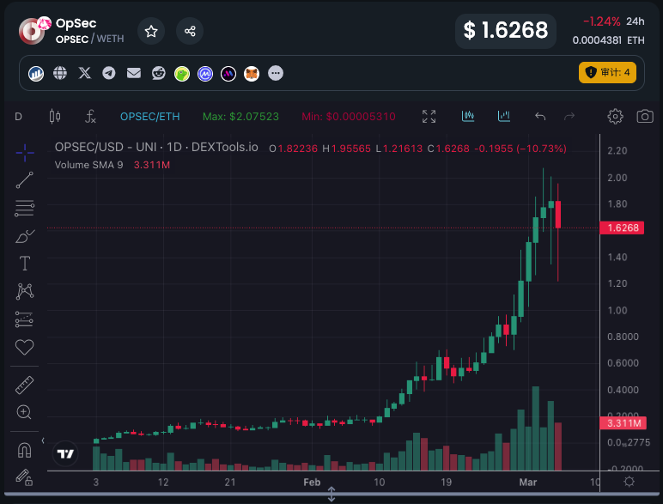This screenshot has width=663, height=504.
Task: Redo the chart action
Action: [569, 116]
